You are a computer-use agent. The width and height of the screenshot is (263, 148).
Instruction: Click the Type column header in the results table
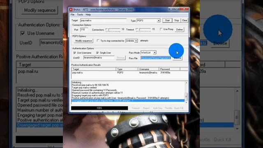point(127,69)
